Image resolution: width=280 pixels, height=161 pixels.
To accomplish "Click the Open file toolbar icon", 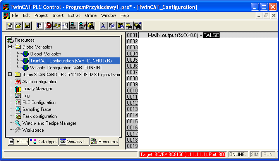I will (19, 26).
